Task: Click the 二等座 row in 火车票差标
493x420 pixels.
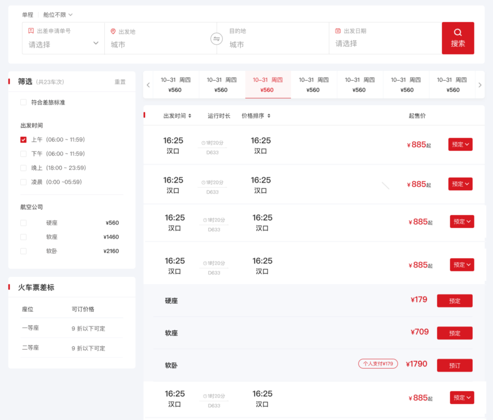Action: click(x=72, y=348)
